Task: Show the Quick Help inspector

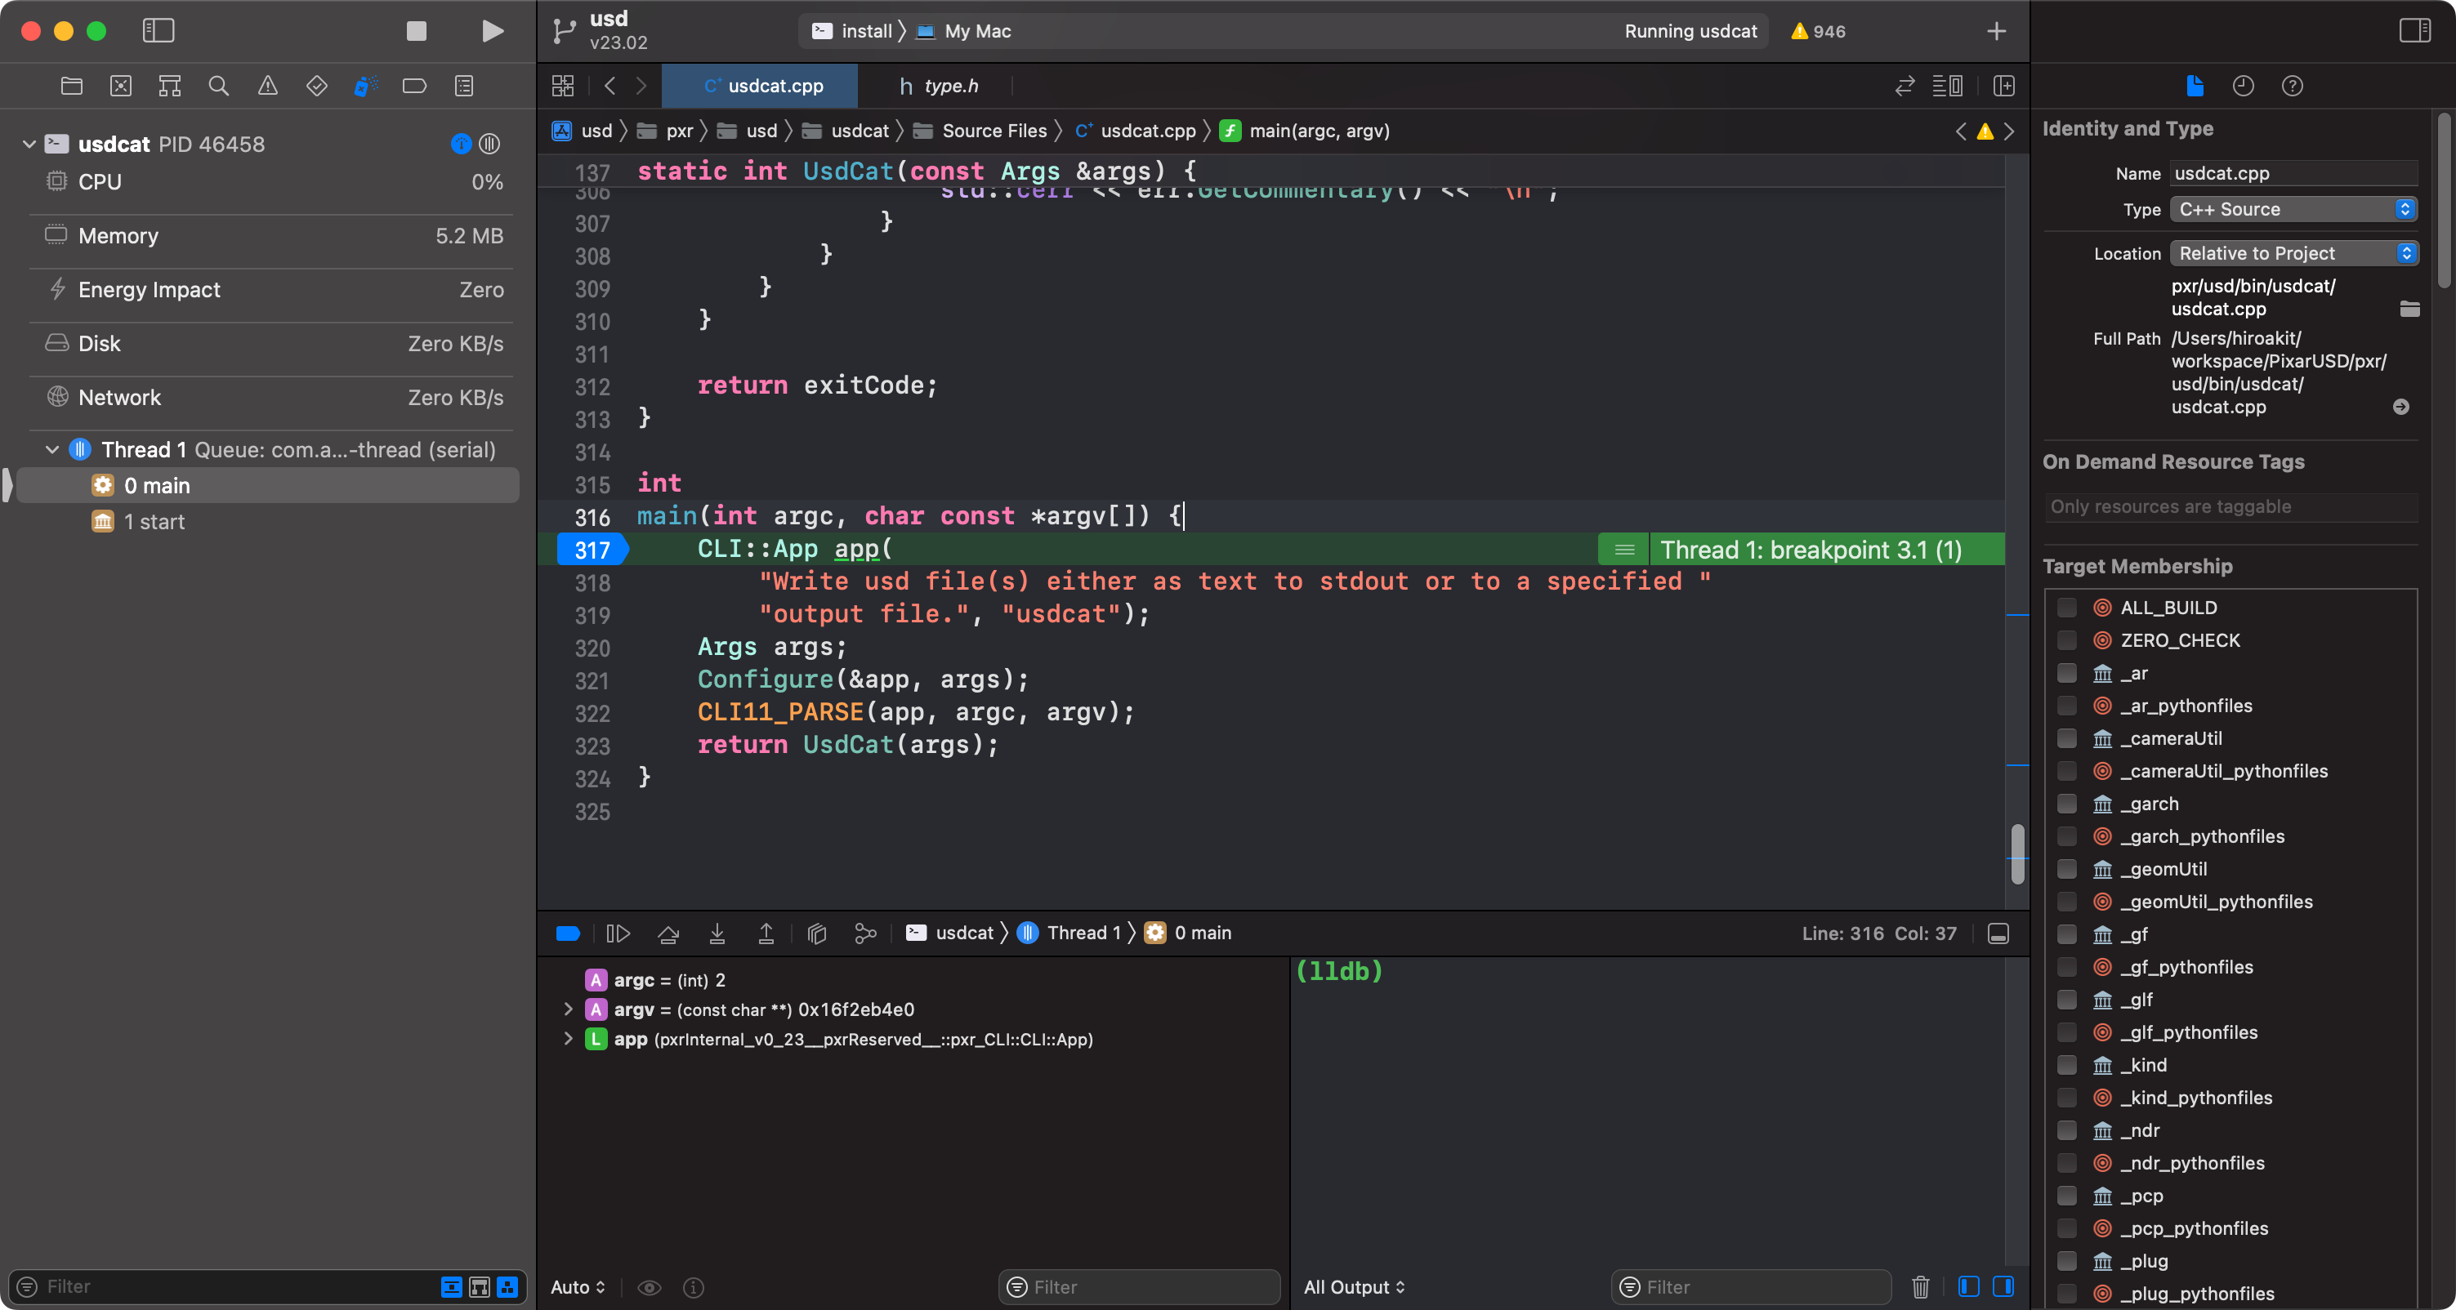Action: tap(2292, 86)
